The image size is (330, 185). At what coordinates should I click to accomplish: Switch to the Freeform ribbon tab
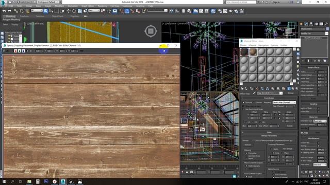point(24,16)
